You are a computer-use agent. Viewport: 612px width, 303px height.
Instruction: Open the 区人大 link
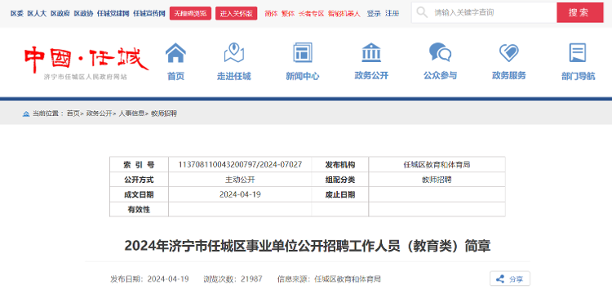point(37,14)
